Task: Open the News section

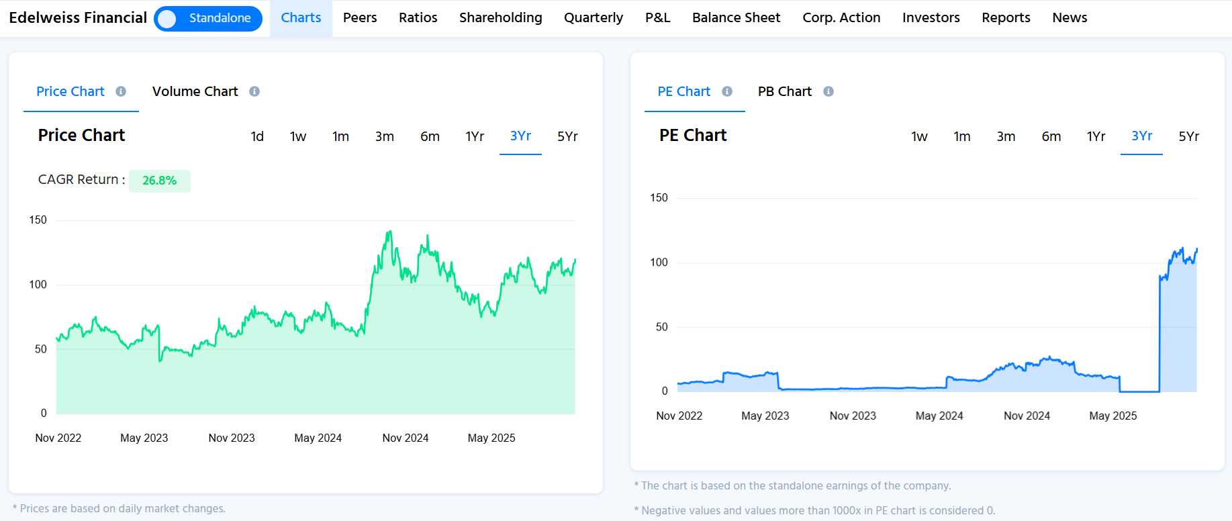Action: (x=1070, y=18)
